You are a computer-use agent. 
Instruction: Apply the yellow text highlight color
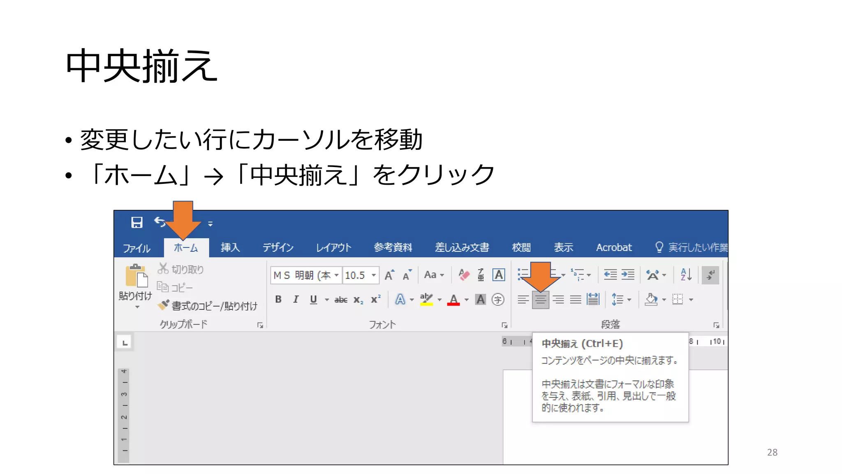click(426, 300)
